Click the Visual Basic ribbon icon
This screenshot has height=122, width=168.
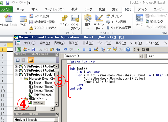[x=8, y=21]
